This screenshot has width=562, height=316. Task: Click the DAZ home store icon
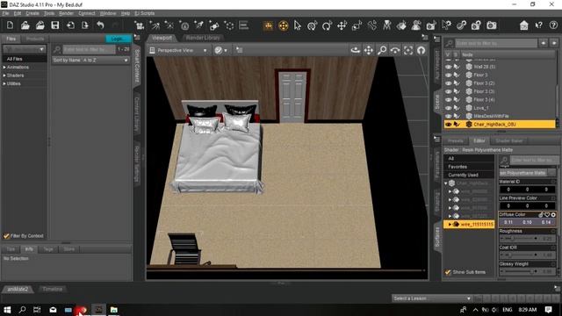click(523, 25)
